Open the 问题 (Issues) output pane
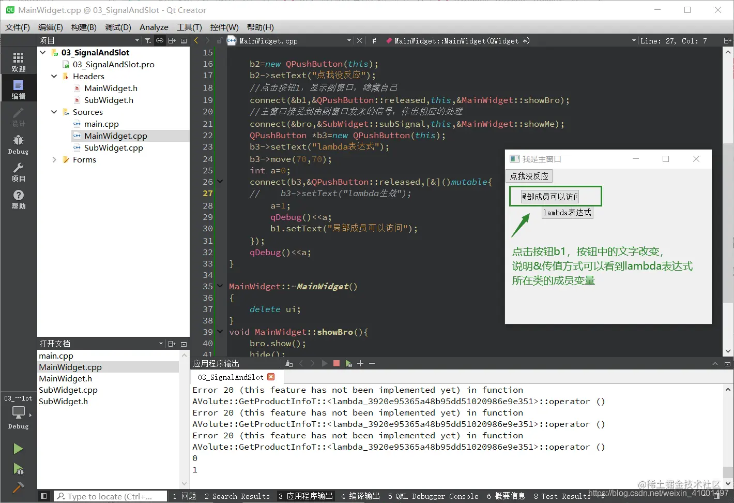The width and height of the screenshot is (734, 503). point(185,496)
